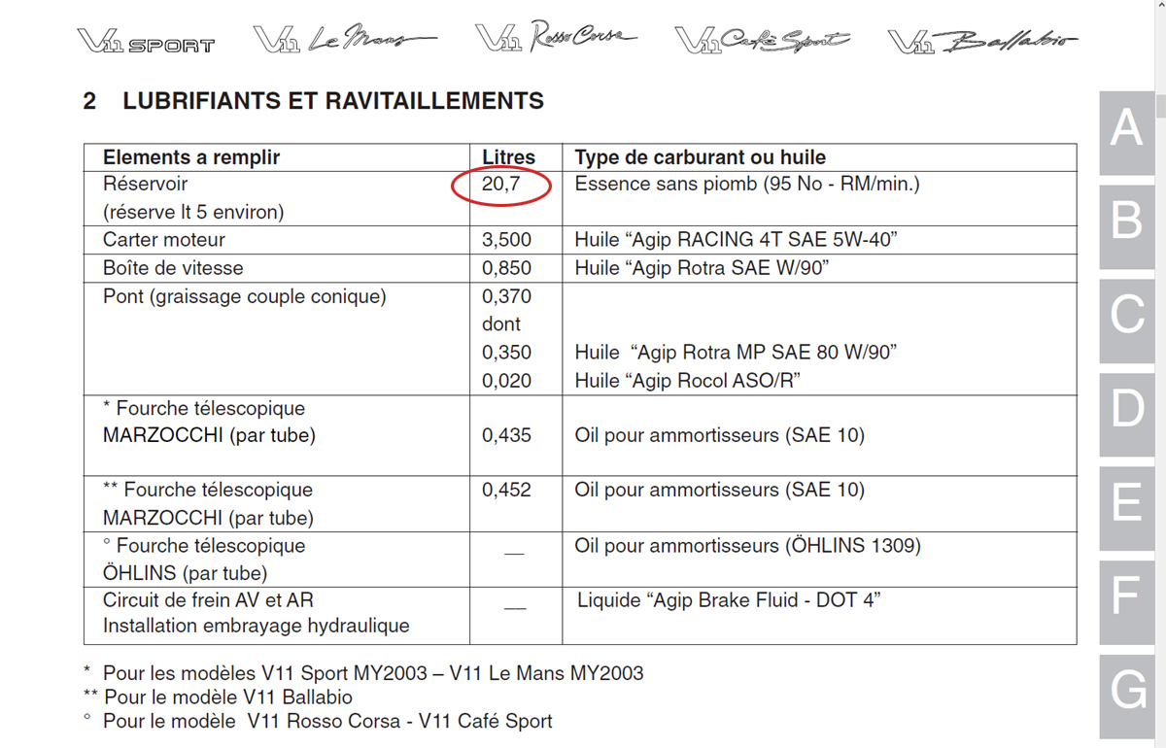Click the "0,370" litres value

(506, 296)
